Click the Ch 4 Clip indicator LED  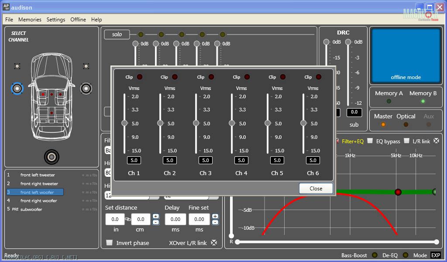point(247,77)
